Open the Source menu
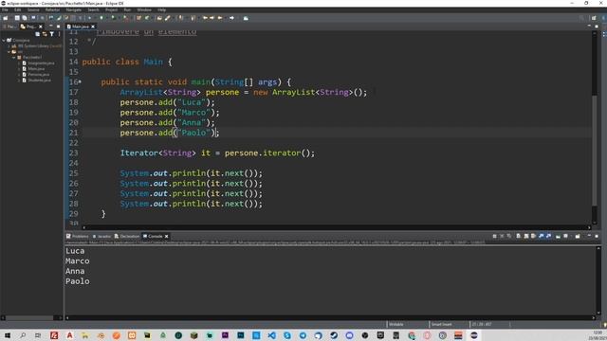Screen dimensions: 607x341 (33, 9)
